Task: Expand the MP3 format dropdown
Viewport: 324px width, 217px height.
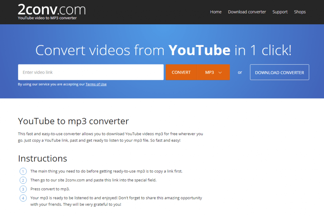Action: pos(214,72)
